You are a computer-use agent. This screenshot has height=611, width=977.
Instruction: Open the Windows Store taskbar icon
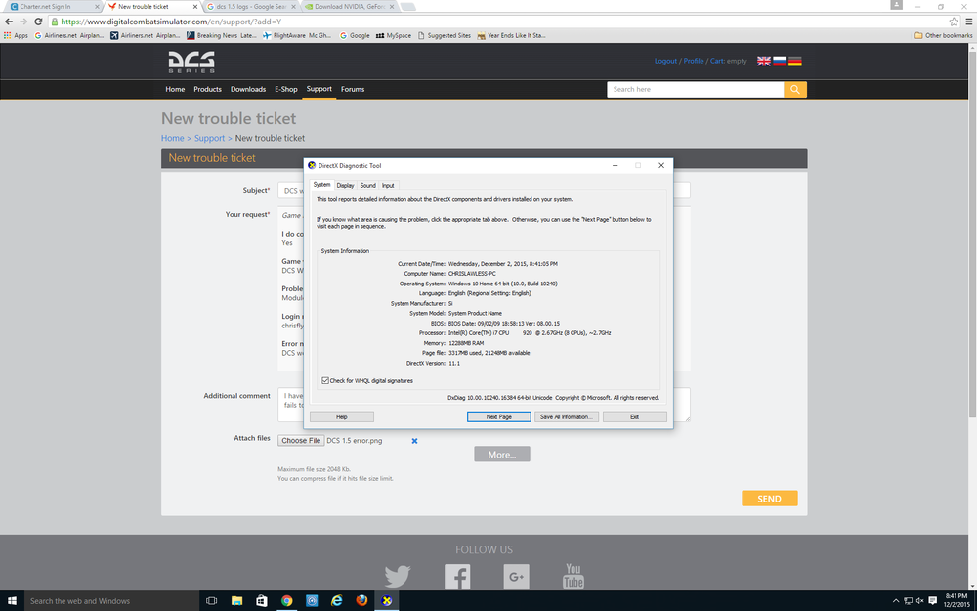[x=262, y=601]
